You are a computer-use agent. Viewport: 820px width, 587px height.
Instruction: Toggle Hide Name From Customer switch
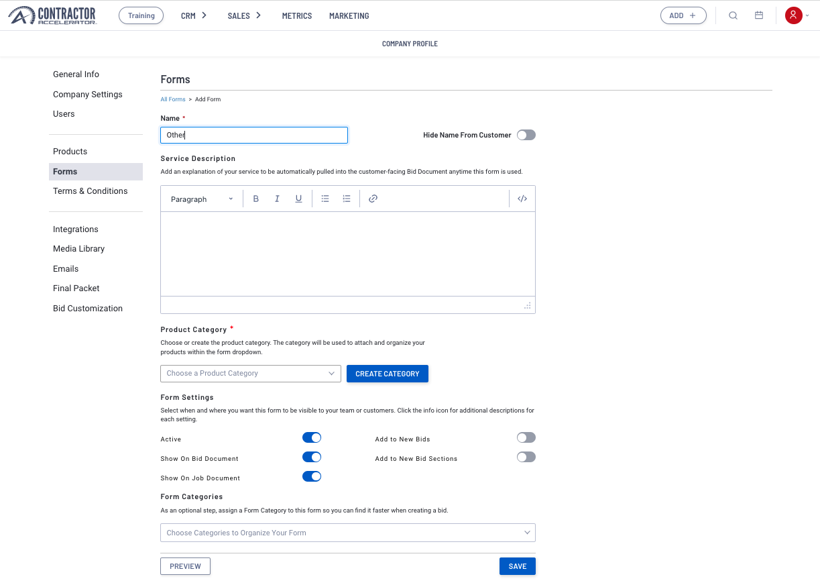tap(526, 135)
